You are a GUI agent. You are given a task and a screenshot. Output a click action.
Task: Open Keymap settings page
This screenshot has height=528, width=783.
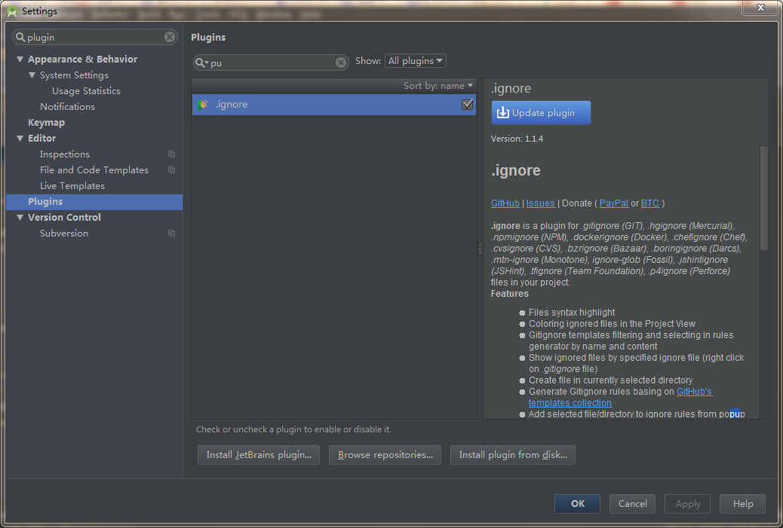coord(46,123)
